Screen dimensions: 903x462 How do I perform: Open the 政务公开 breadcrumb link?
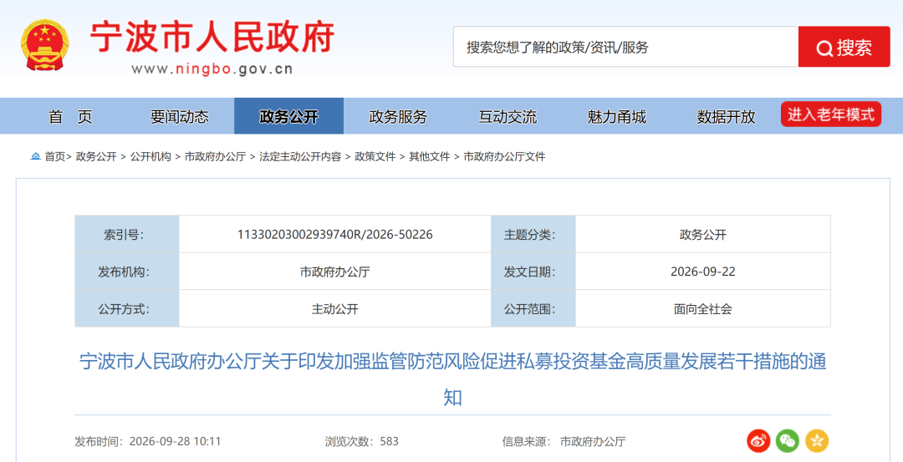tap(96, 156)
